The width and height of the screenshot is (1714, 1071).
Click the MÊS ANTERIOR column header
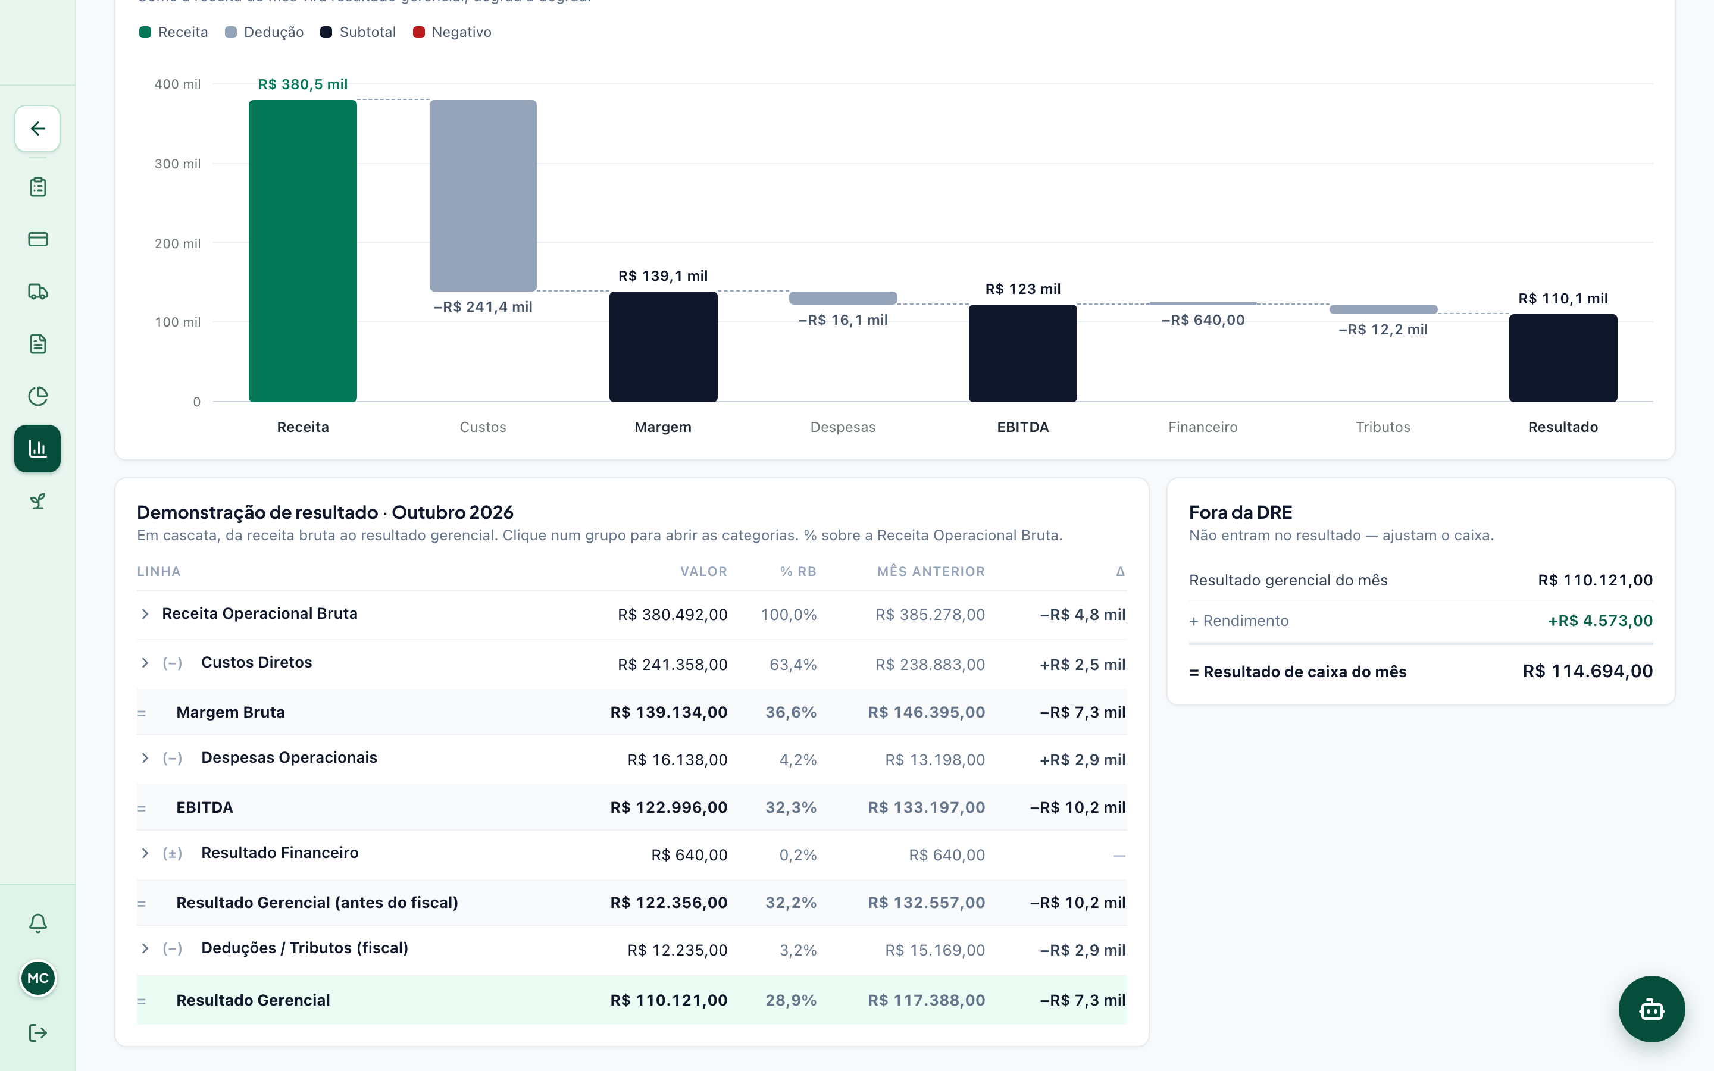(x=931, y=572)
